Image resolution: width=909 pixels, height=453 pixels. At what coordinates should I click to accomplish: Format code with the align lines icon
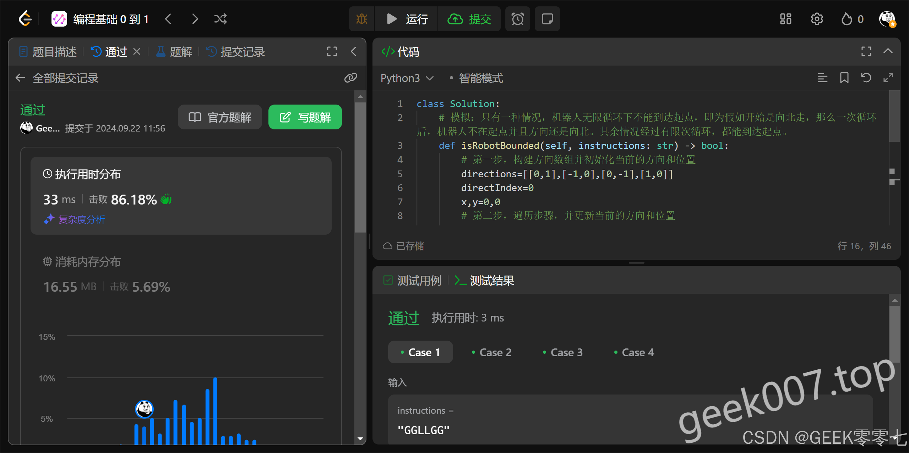tap(822, 78)
